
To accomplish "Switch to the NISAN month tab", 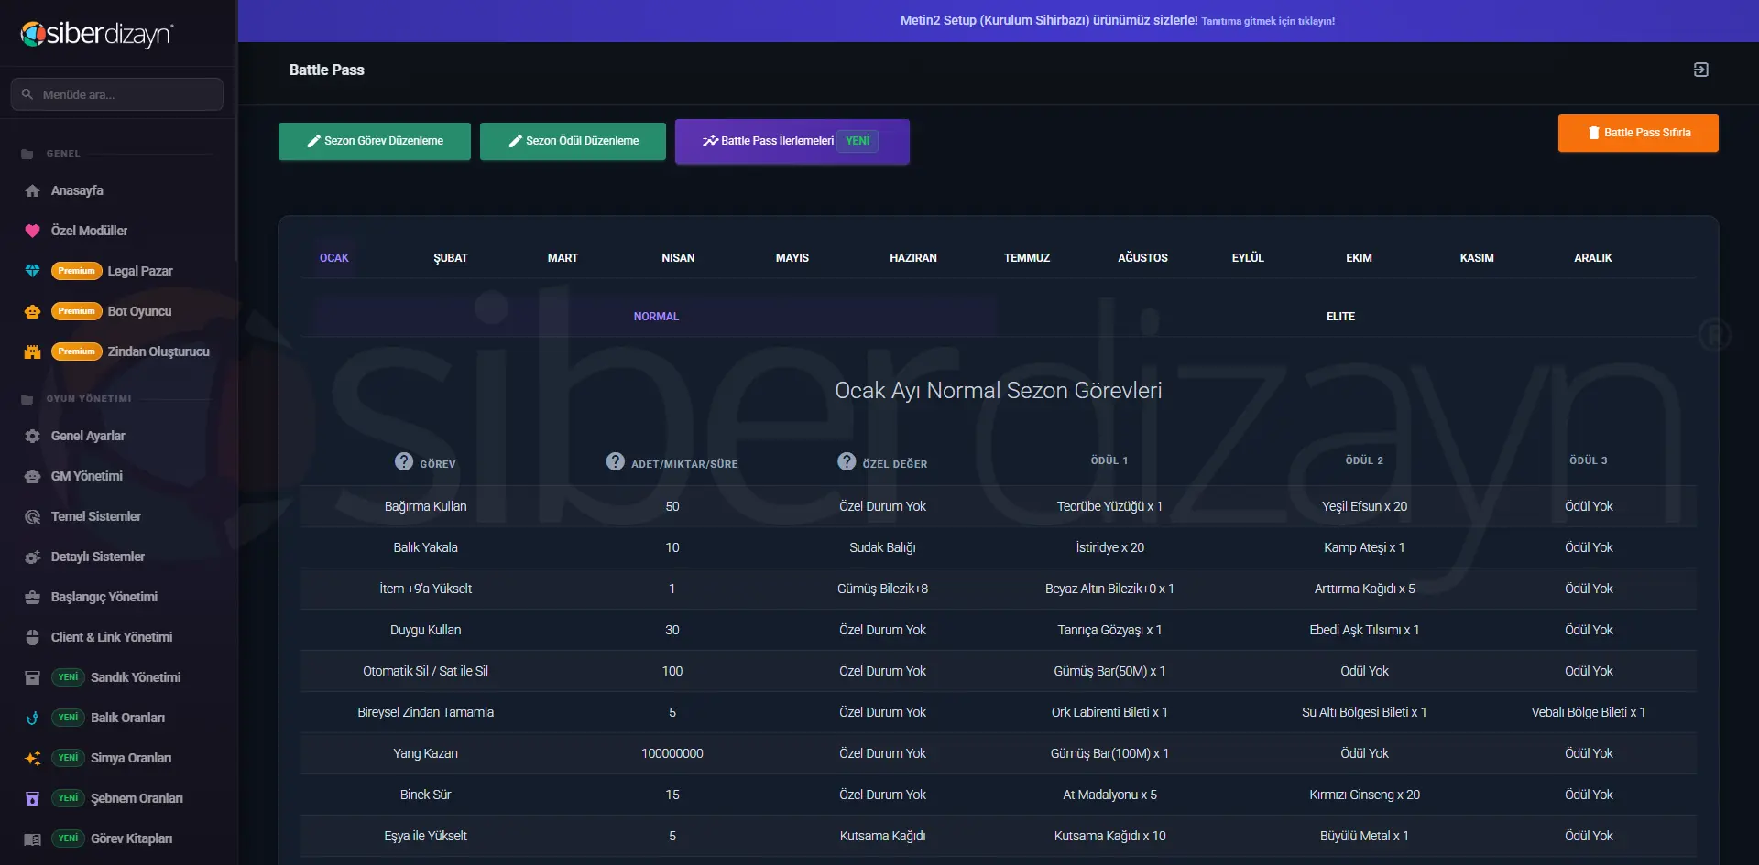I will click(678, 258).
